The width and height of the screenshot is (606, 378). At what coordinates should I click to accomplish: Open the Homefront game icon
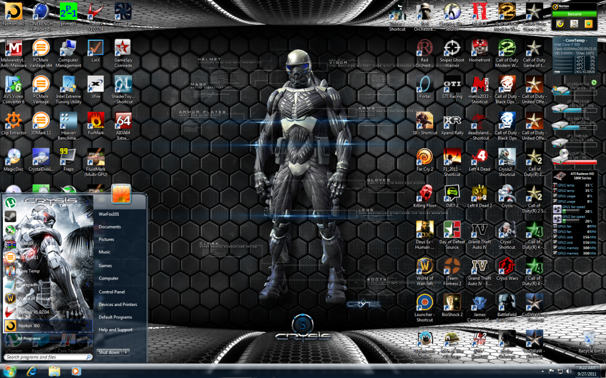(x=479, y=51)
